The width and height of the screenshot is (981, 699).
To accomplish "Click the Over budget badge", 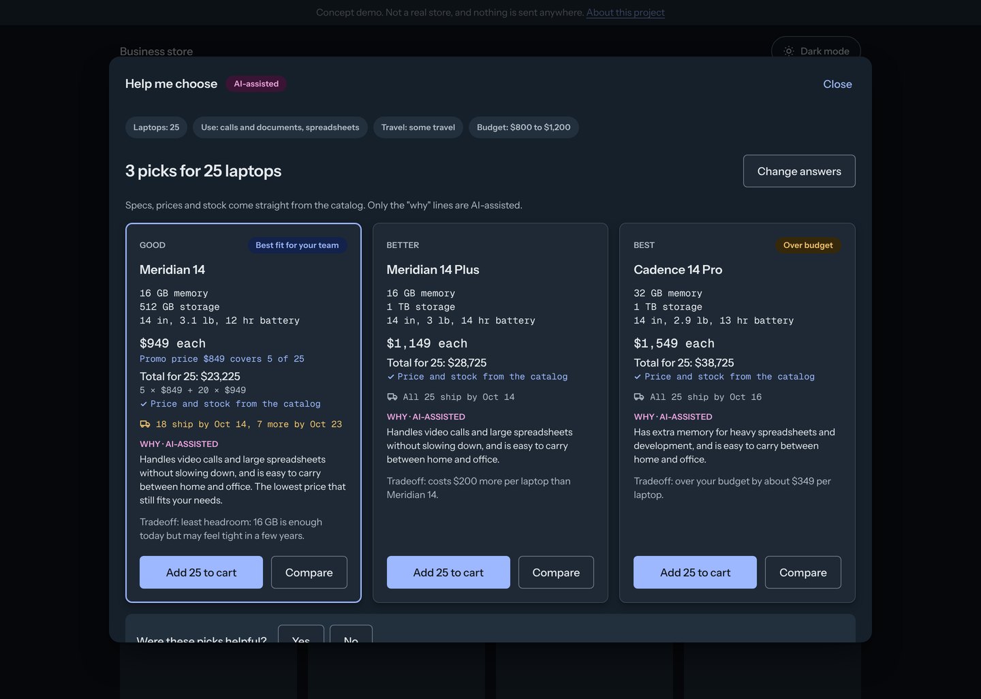I will pyautogui.click(x=808, y=245).
